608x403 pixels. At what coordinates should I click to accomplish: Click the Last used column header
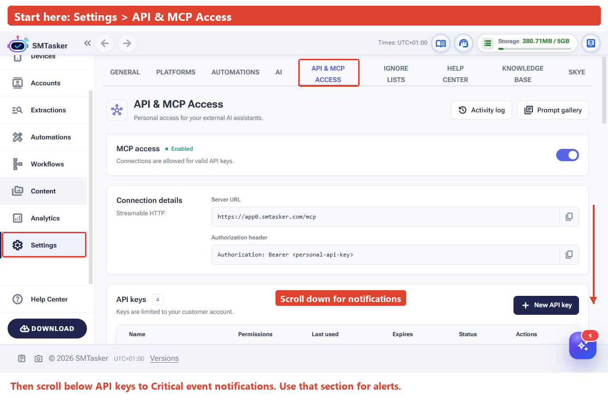point(325,334)
